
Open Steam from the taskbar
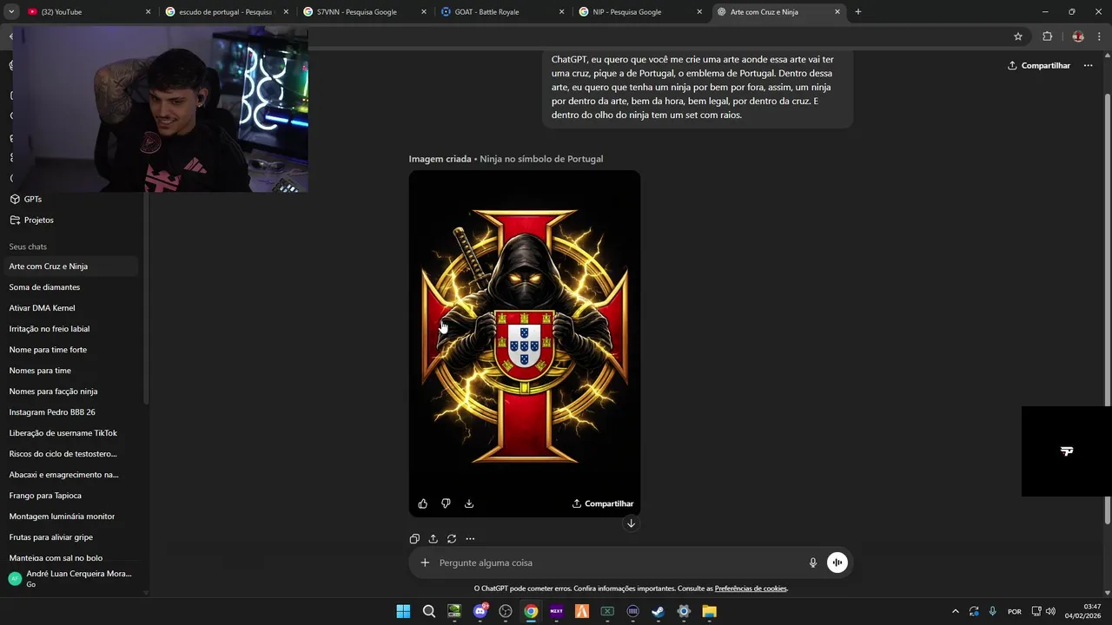pos(659,611)
